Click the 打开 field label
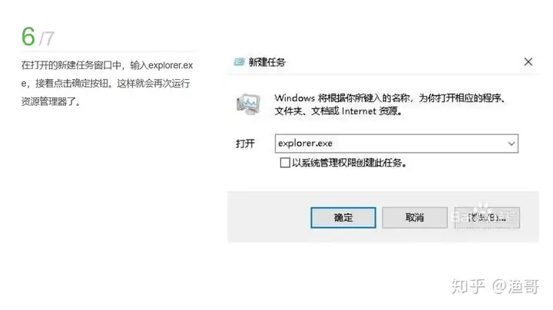The width and height of the screenshot is (553, 310). coord(245,143)
